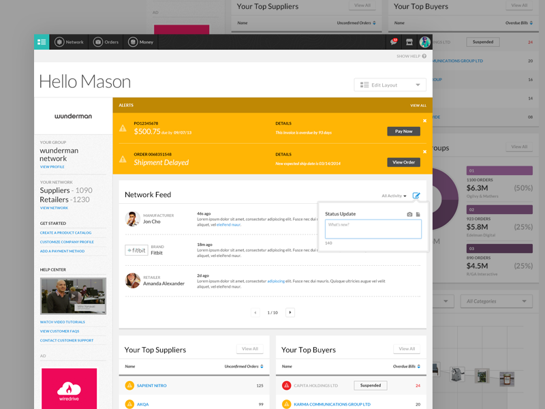Focus the What's new status text field
The width and height of the screenshot is (545, 409).
coord(373,229)
